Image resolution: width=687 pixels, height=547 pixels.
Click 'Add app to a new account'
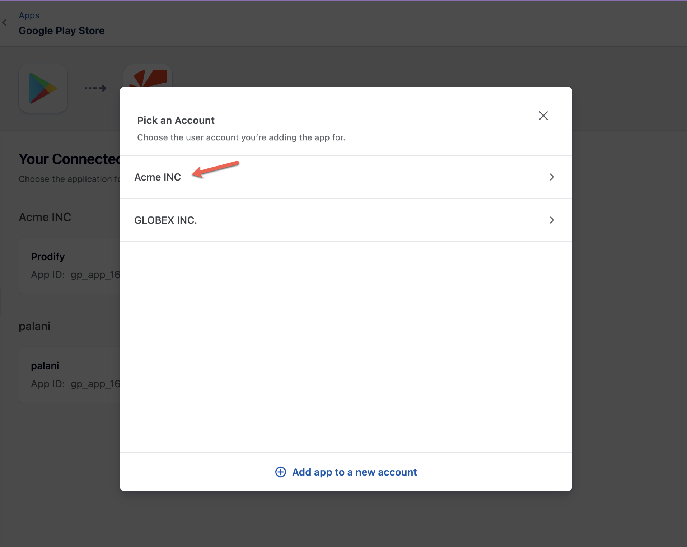[354, 472]
